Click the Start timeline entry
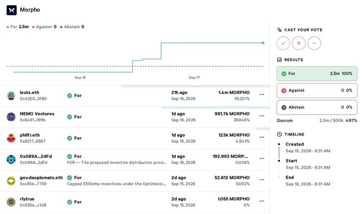 pos(308,164)
